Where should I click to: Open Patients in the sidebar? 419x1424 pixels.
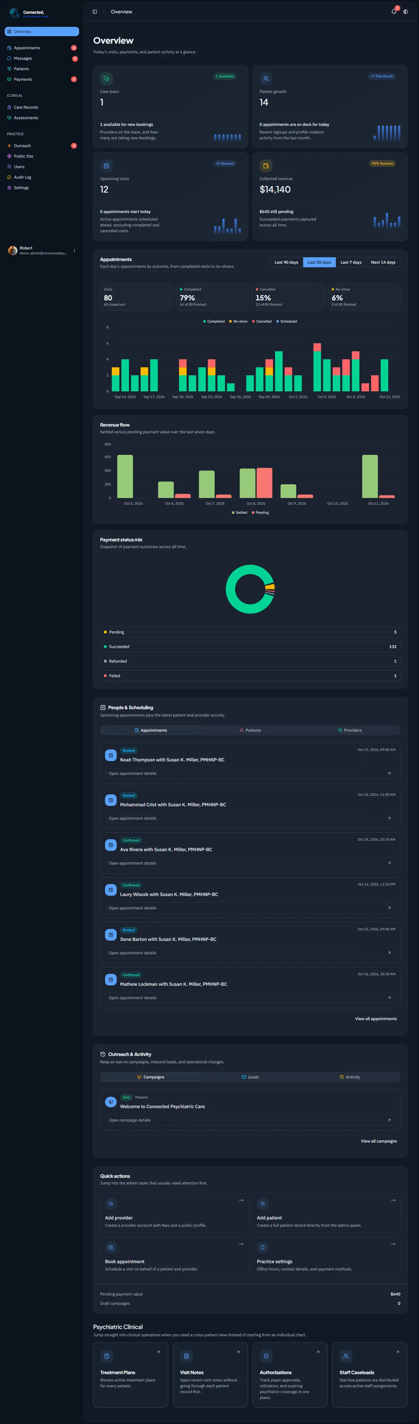[x=42, y=69]
